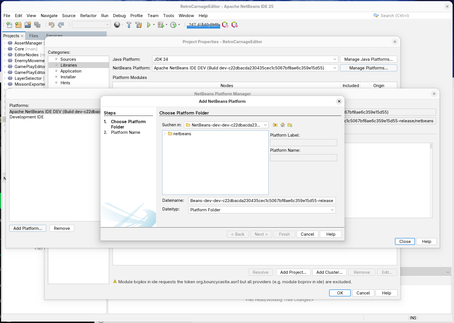Click the Help button in the wizard
Viewport: 454px width, 323px height.
330,234
